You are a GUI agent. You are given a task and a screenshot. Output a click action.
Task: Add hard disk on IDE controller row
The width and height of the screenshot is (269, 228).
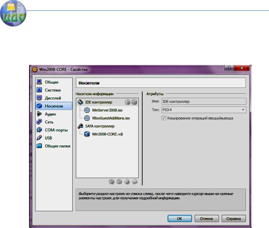134,102
